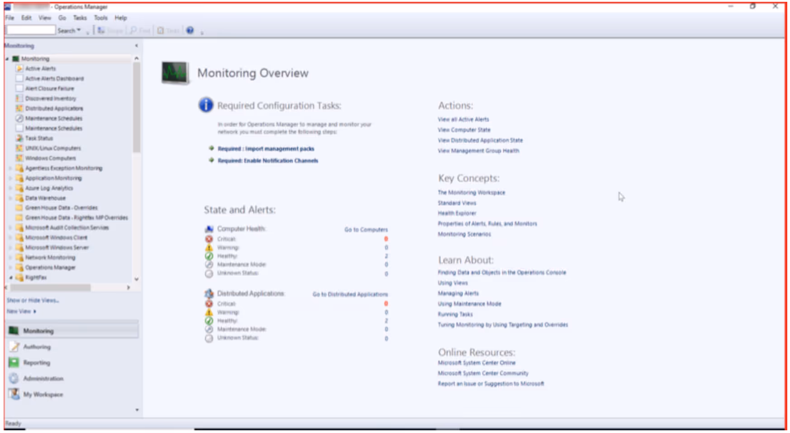The image size is (790, 433).
Task: Click the Alert Closure Failure view icon
Action: (x=19, y=89)
